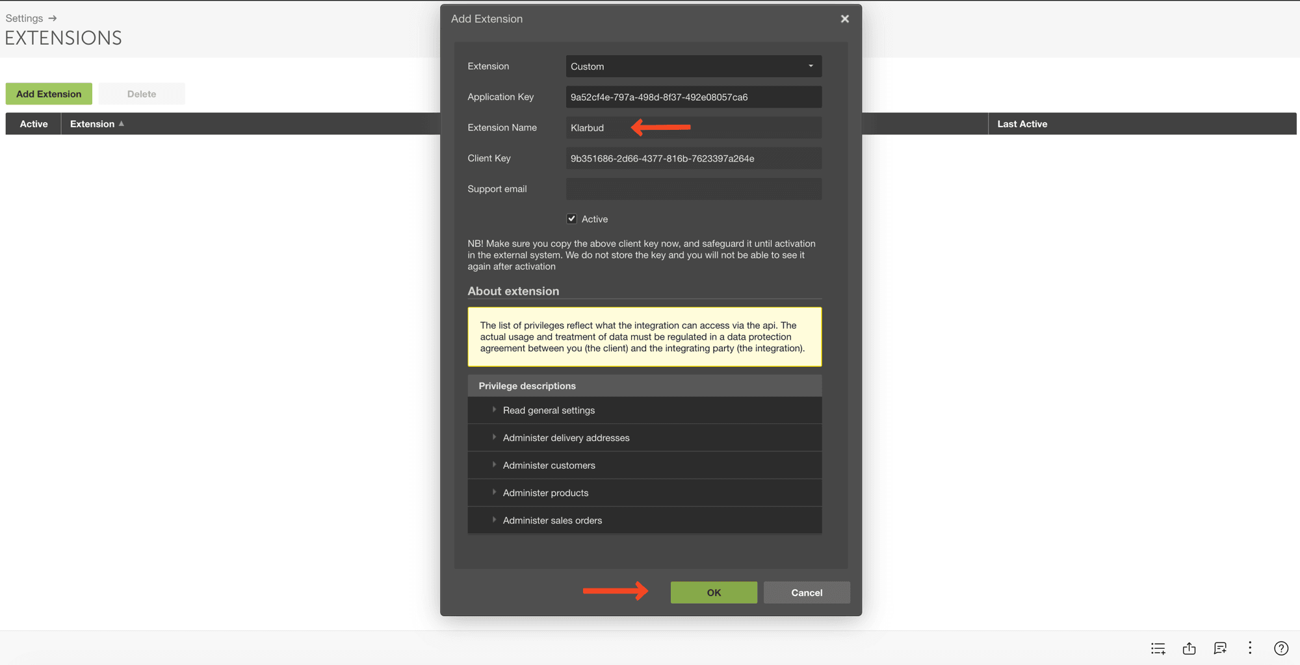Viewport: 1300px width, 665px height.
Task: Click the EXTENSIONS page heading
Action: (63, 38)
